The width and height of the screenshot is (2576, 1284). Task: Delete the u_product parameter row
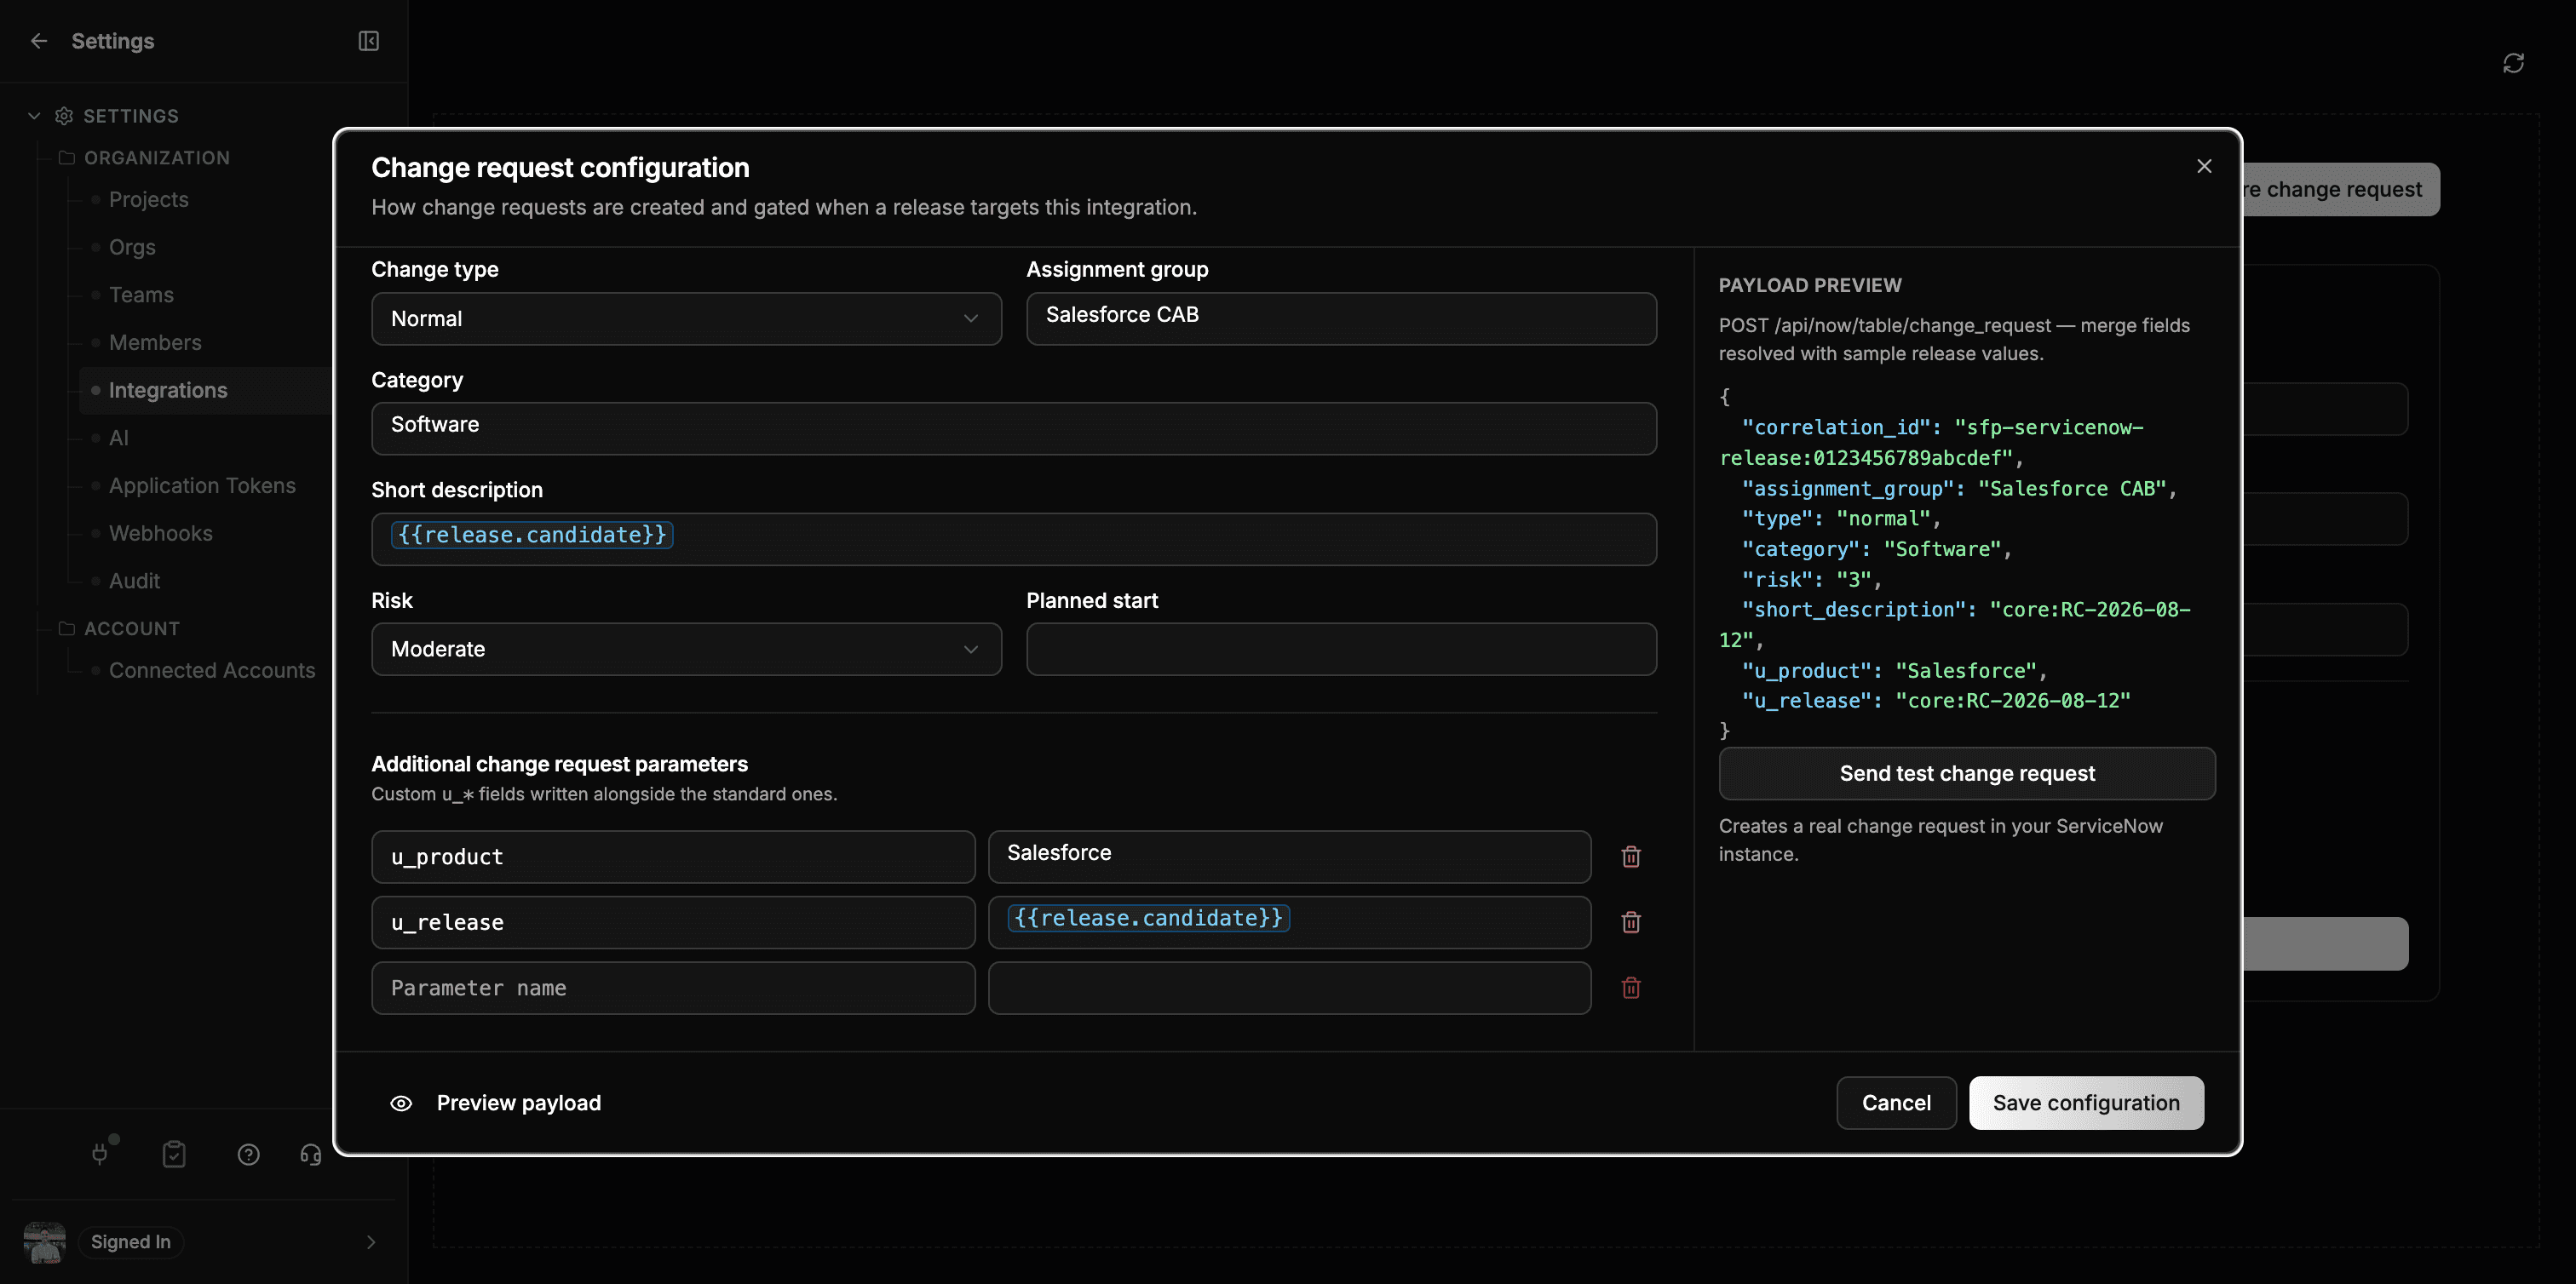1631,857
